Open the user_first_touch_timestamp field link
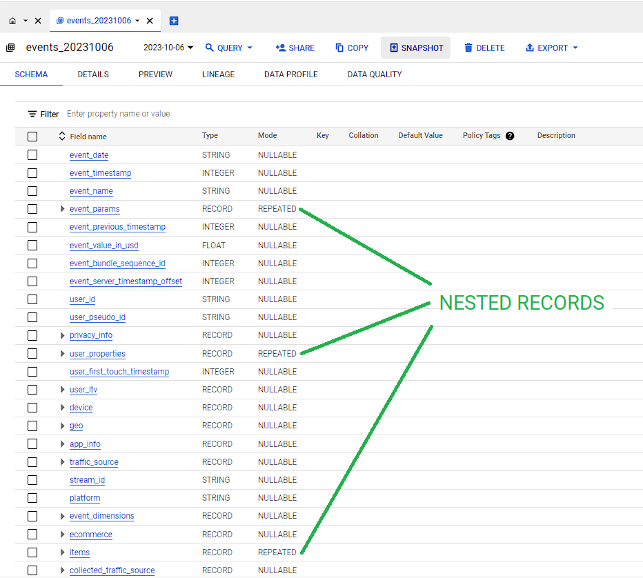643x578 pixels. click(119, 371)
